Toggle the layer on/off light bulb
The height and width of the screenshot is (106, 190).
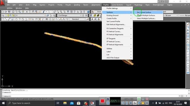6,15
